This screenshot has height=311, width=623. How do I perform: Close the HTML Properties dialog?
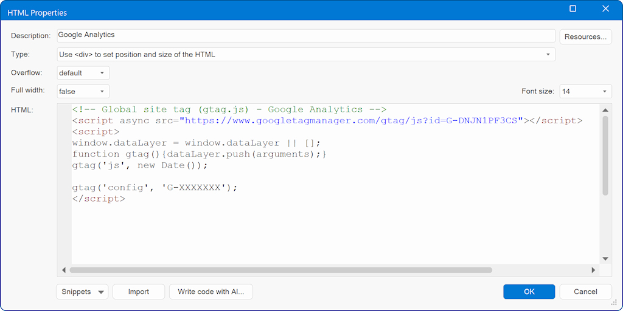point(605,9)
